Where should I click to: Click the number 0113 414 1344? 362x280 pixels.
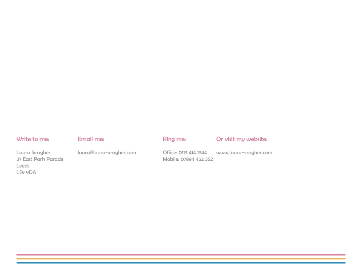(193, 153)
